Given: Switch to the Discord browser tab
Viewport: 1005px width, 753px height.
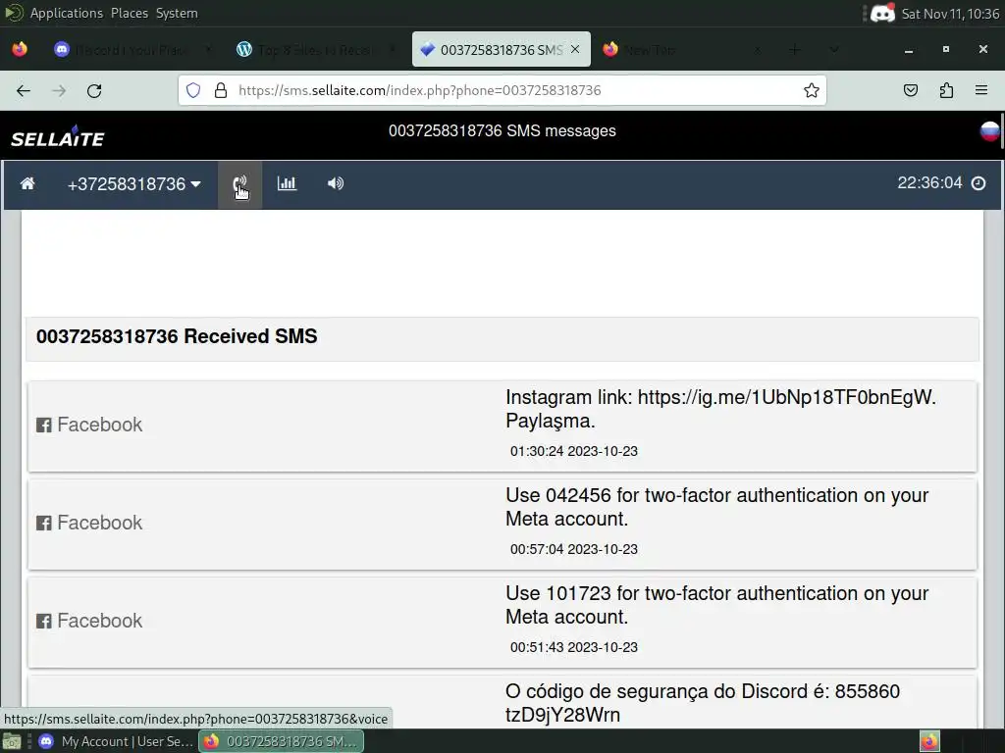Looking at the screenshot, I should (133, 49).
